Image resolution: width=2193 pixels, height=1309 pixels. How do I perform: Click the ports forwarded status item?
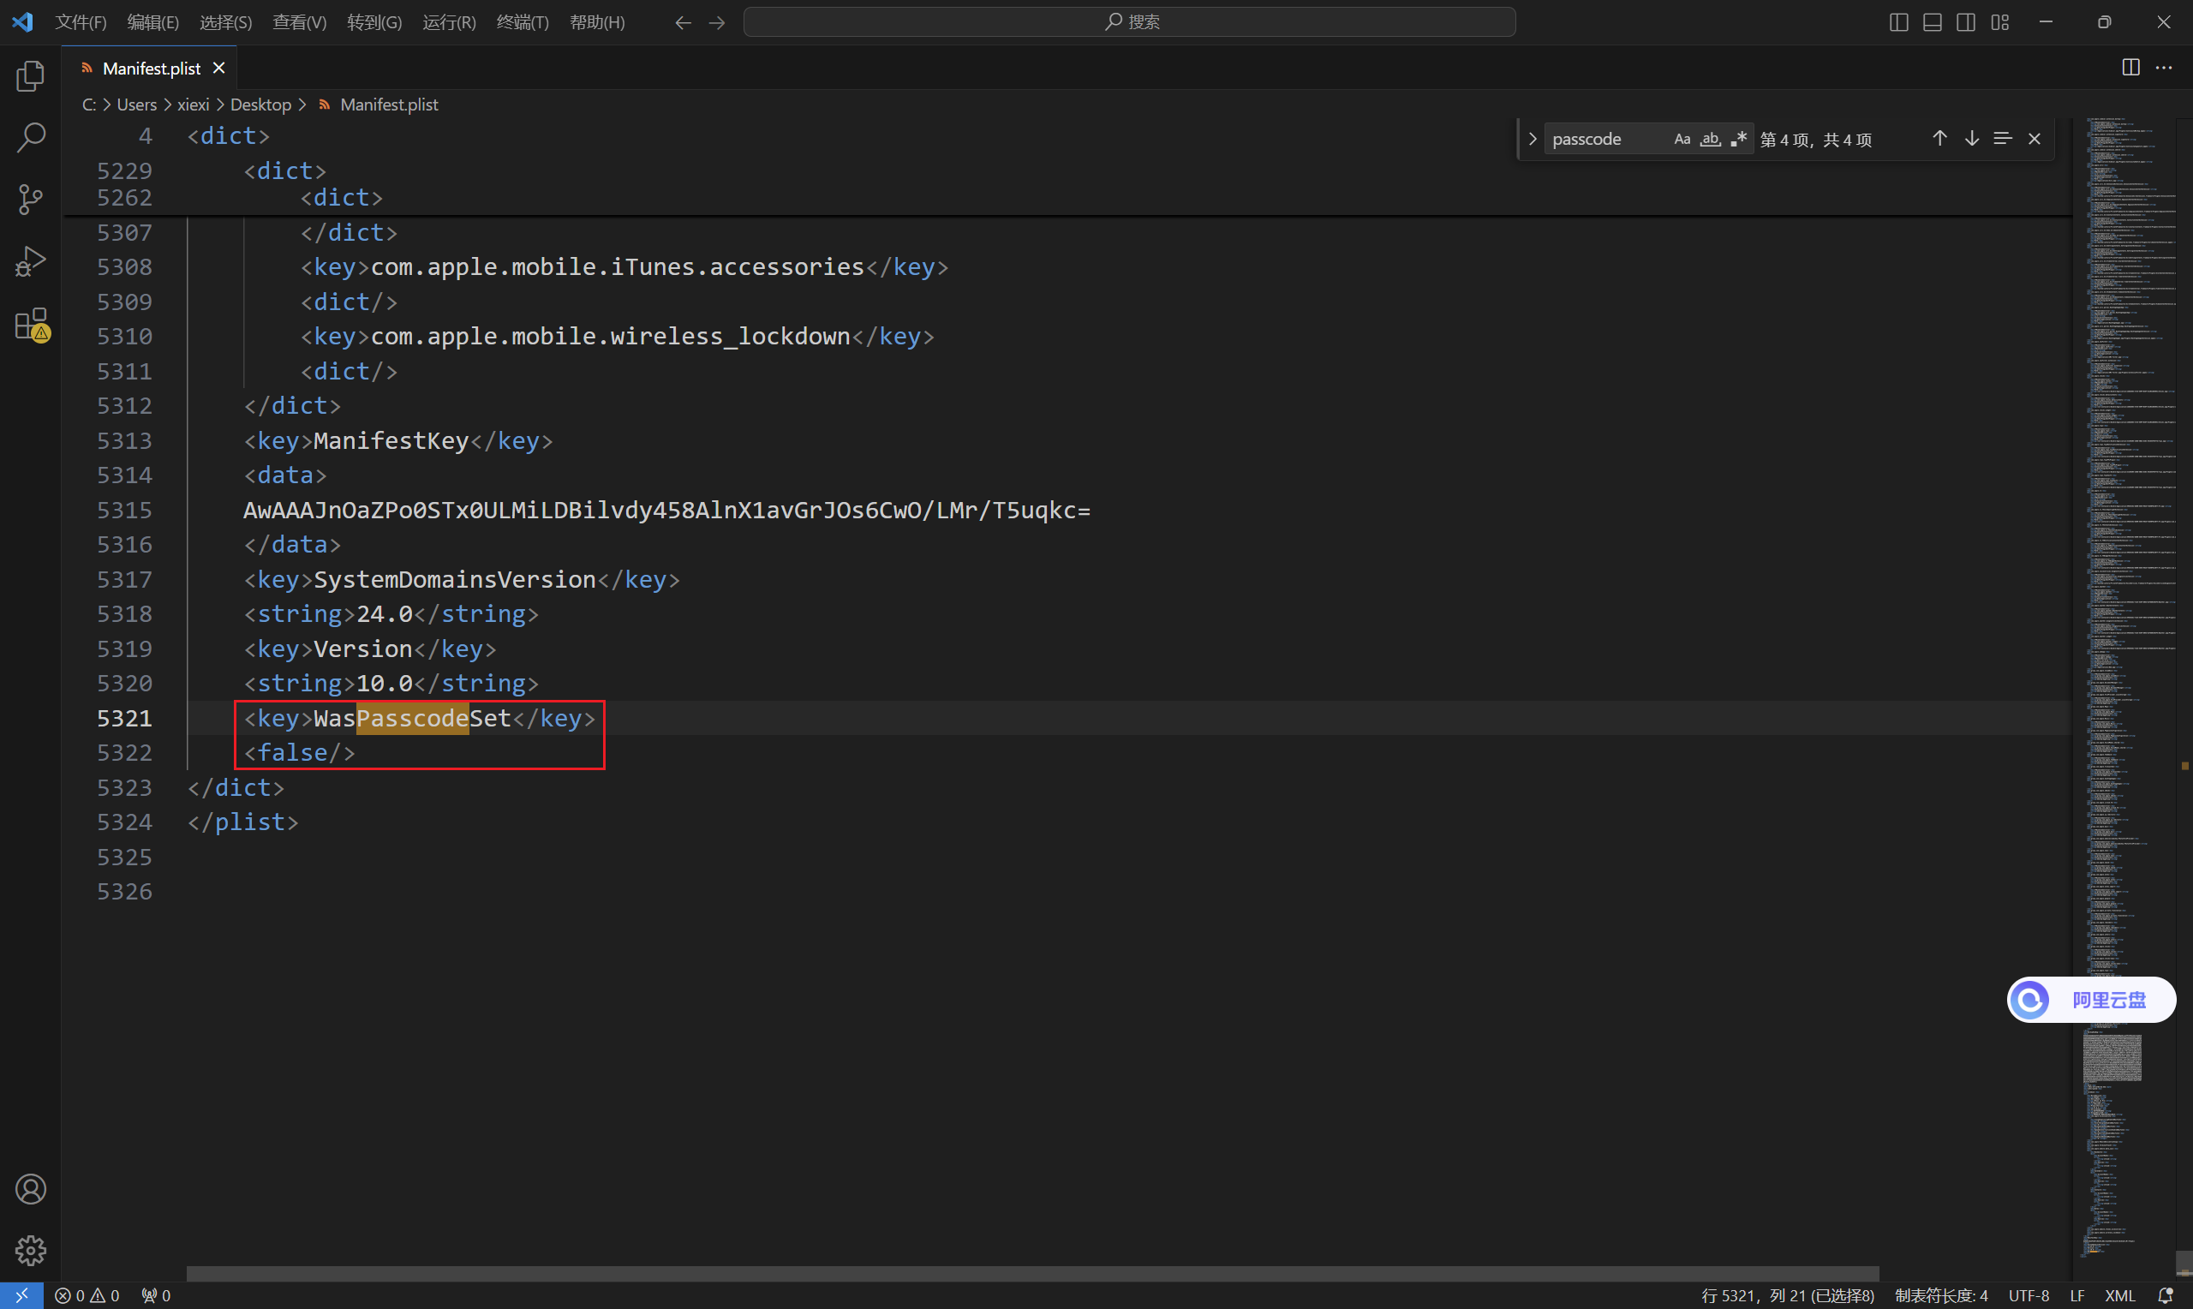[156, 1296]
